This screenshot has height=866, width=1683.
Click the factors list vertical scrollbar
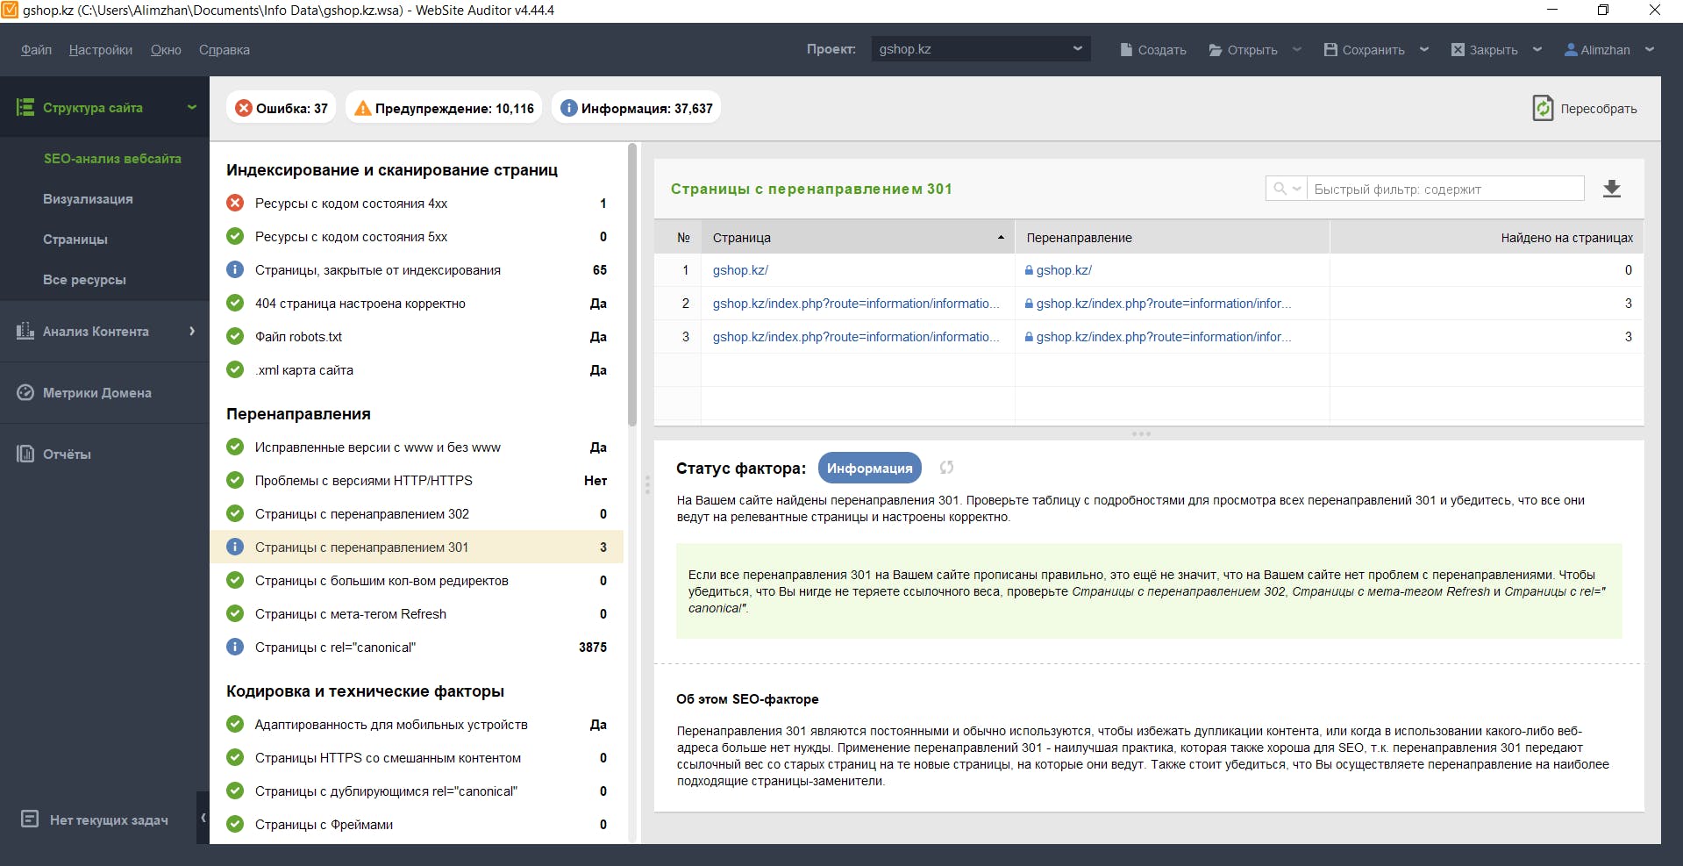(x=632, y=286)
